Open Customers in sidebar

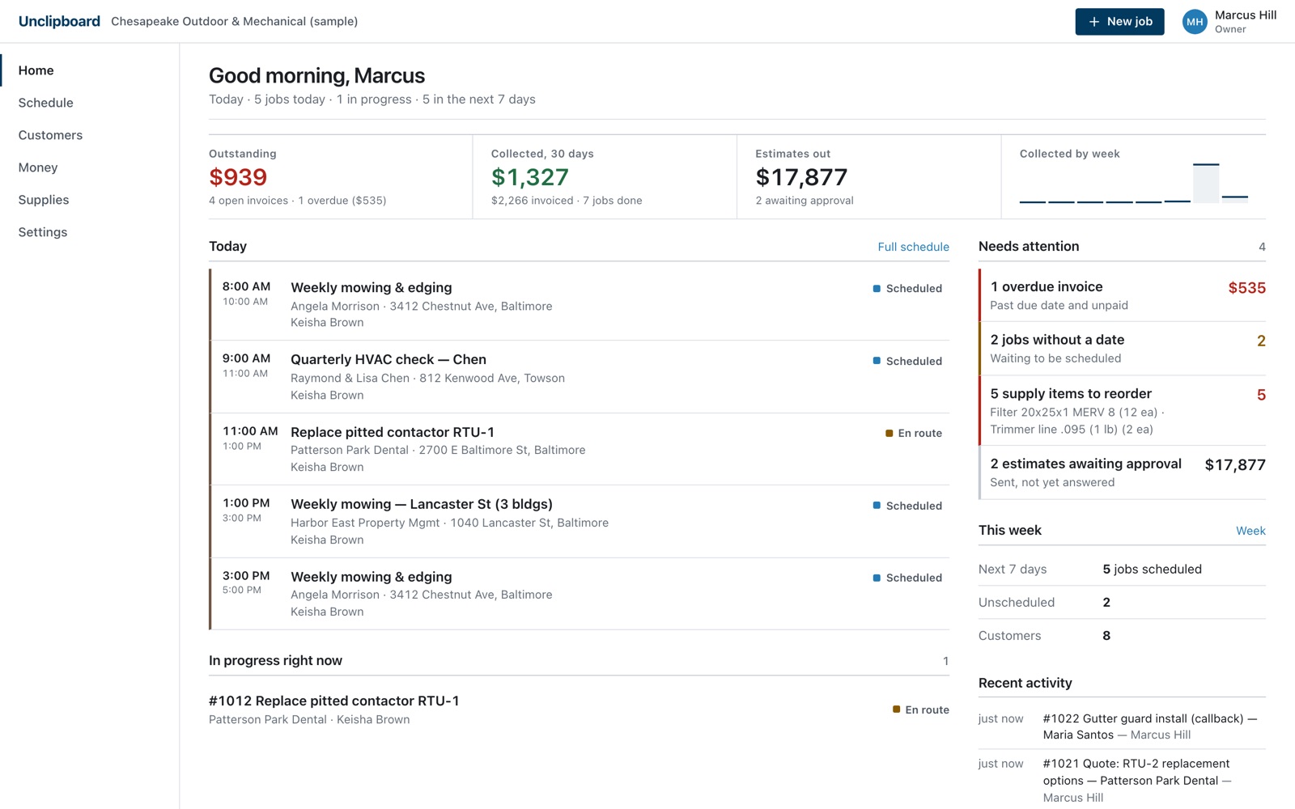tap(89, 135)
